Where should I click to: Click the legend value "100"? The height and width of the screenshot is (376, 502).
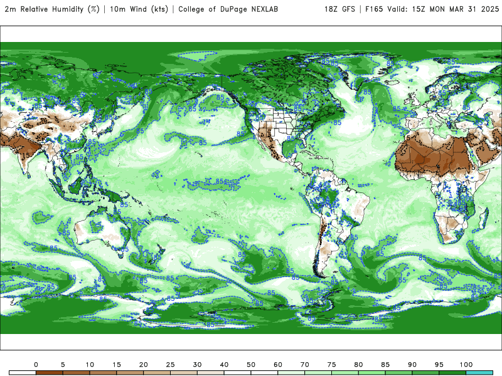pyautogui.click(x=466, y=365)
